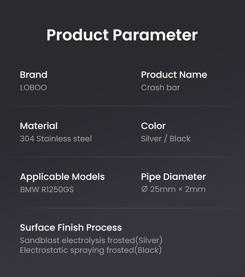
Task: Click the Electrostatic spraying frosted(Black) line
Action: [91, 250]
